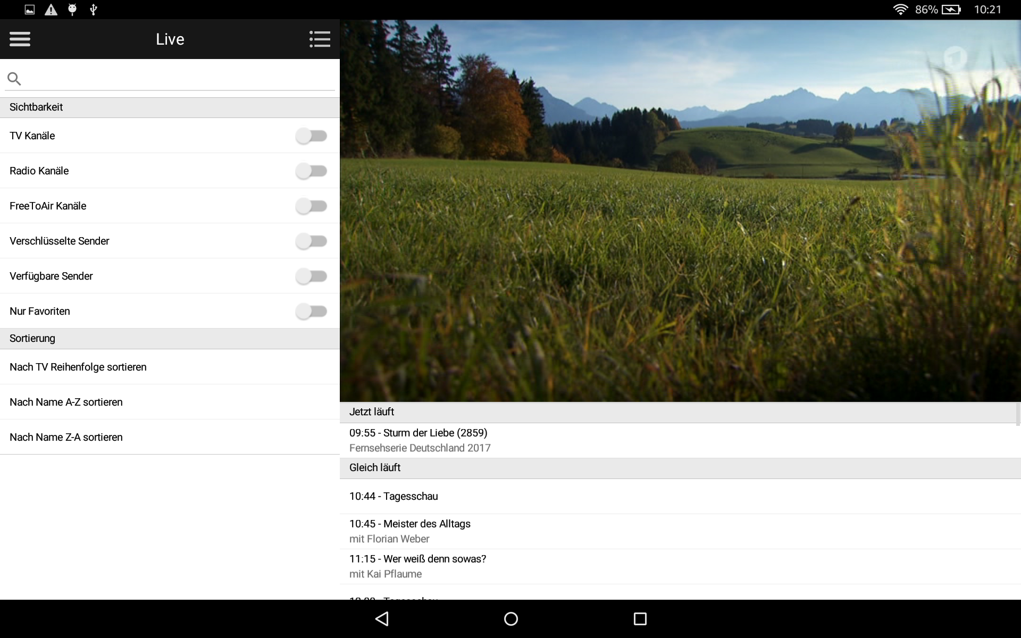The height and width of the screenshot is (638, 1021).
Task: Tap the Wi-Fi status icon
Action: (900, 10)
